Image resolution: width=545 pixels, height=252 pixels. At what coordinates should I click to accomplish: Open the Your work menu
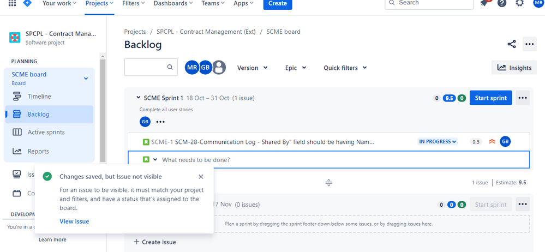coord(59,3)
